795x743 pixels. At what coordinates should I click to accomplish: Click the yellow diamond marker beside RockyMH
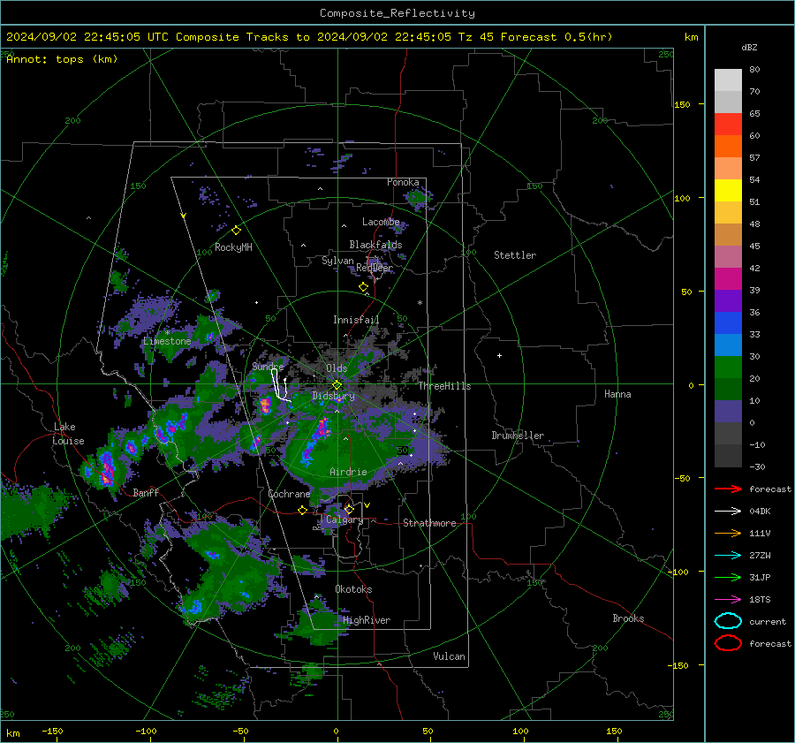pyautogui.click(x=236, y=231)
